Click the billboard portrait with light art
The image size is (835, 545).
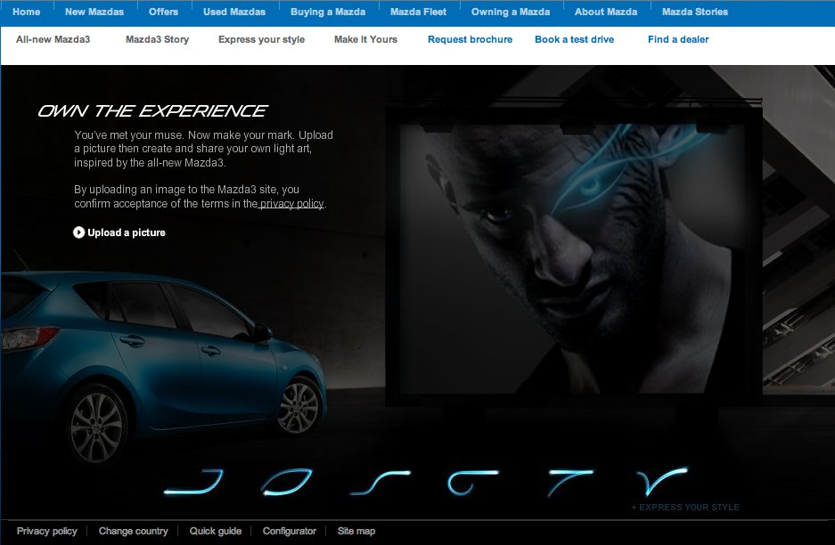click(x=573, y=258)
